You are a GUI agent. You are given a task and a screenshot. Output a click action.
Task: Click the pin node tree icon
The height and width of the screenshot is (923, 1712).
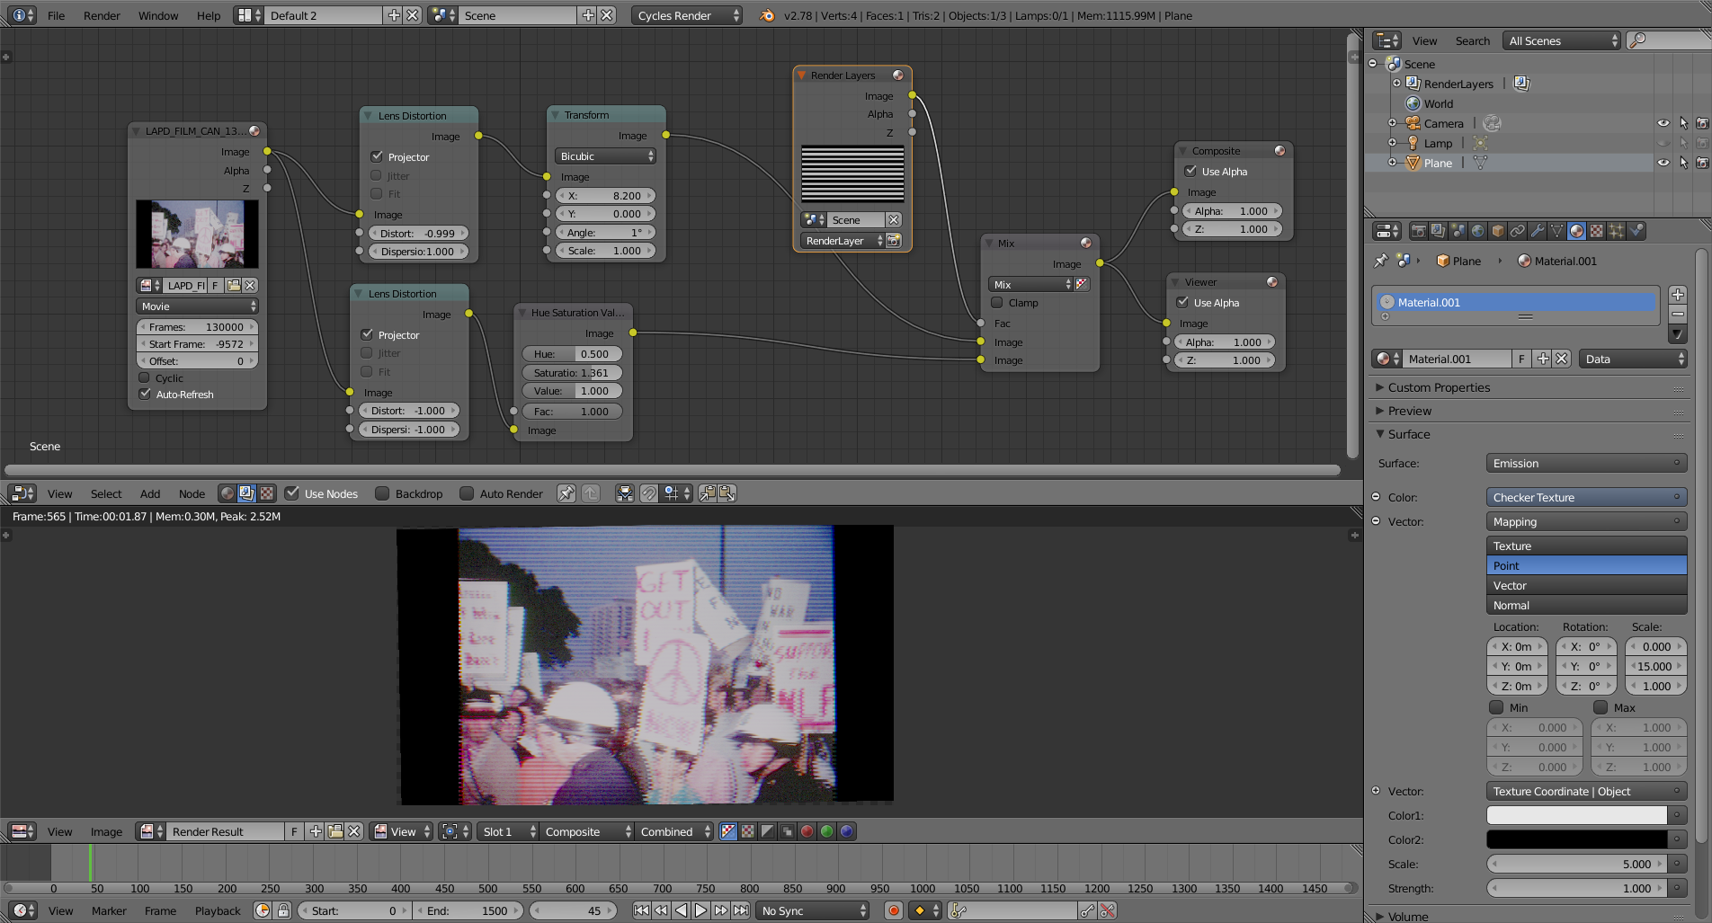point(566,493)
